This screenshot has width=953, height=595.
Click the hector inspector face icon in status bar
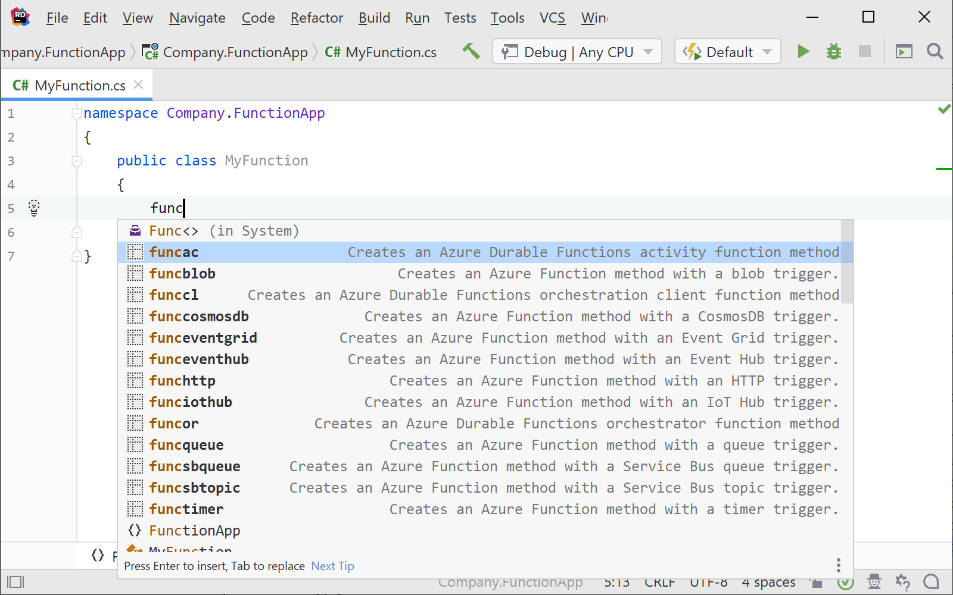point(874,582)
